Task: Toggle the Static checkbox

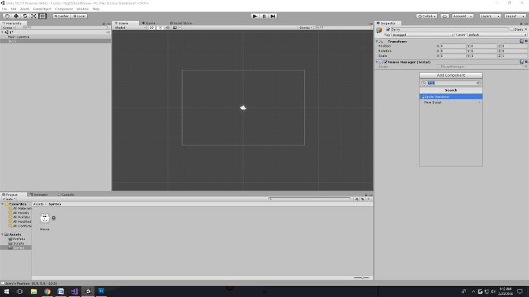Action: (x=512, y=29)
